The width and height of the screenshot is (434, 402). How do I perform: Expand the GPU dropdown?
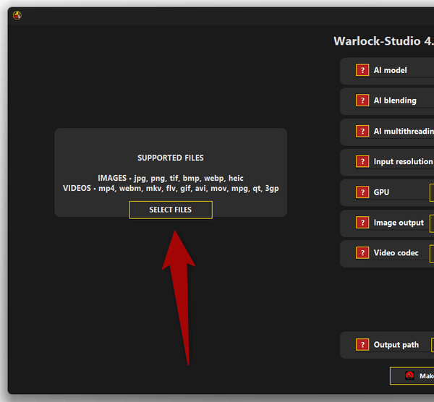[x=432, y=192]
